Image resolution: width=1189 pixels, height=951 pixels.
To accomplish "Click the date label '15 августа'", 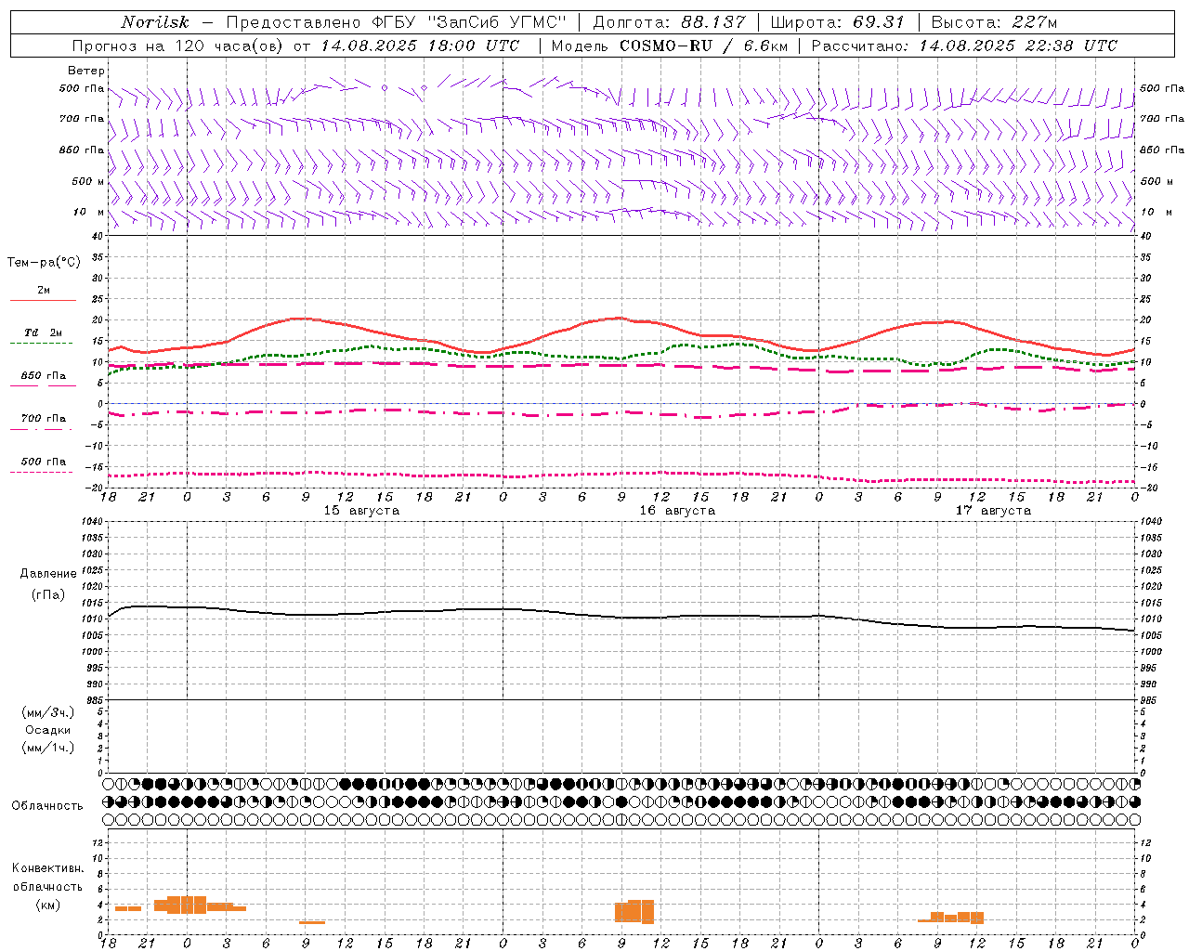I will pyautogui.click(x=361, y=511).
